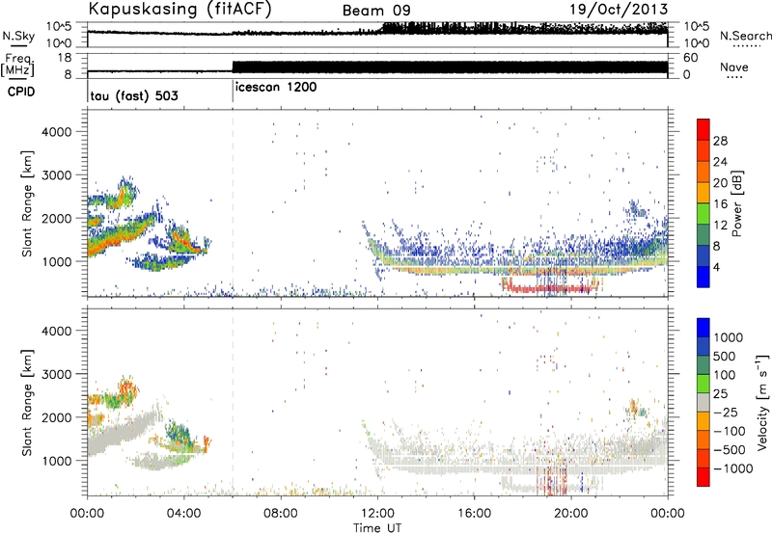Click the Nave legend label
The width and height of the screenshot is (772, 534).
coord(734,67)
